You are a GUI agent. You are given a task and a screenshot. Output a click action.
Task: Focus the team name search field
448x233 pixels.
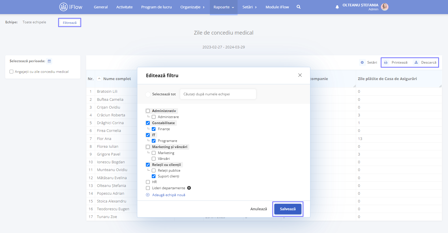pyautogui.click(x=218, y=94)
